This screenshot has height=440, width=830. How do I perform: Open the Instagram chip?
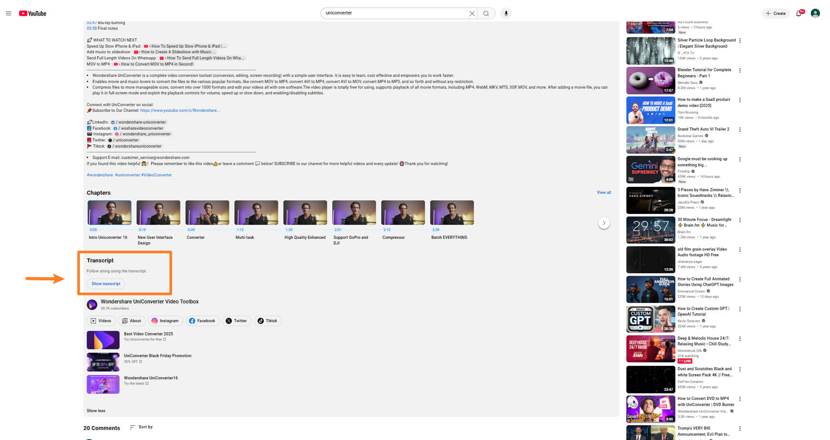(165, 321)
